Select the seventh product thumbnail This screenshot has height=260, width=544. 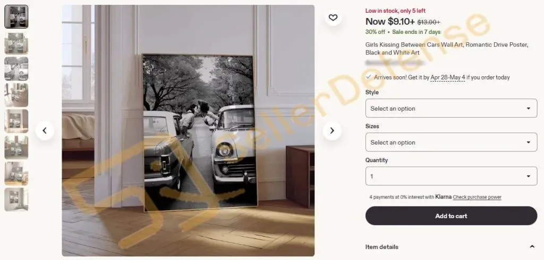(x=16, y=174)
